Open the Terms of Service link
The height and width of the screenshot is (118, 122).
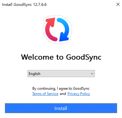point(45,94)
